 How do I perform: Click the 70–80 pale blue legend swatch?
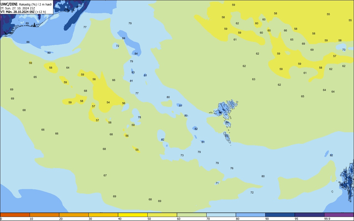point(221,215)
